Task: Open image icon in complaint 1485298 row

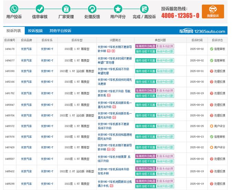Action: point(112,186)
